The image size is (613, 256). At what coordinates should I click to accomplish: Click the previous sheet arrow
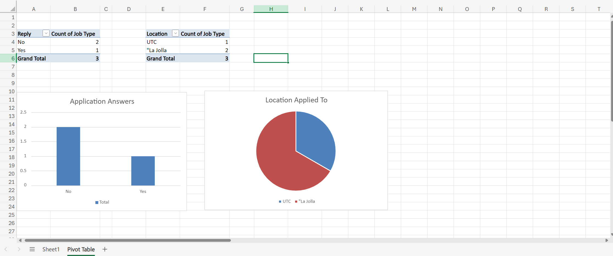pyautogui.click(x=6, y=249)
